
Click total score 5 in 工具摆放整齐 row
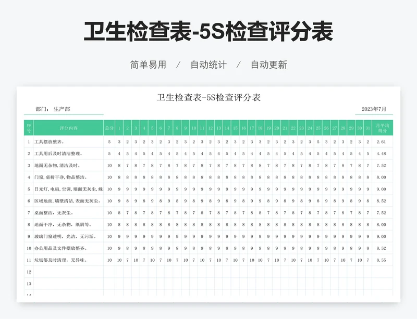click(109, 142)
